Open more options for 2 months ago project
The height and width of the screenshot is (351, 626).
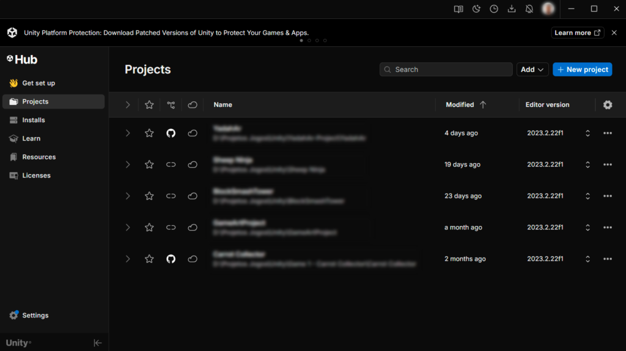pos(608,259)
